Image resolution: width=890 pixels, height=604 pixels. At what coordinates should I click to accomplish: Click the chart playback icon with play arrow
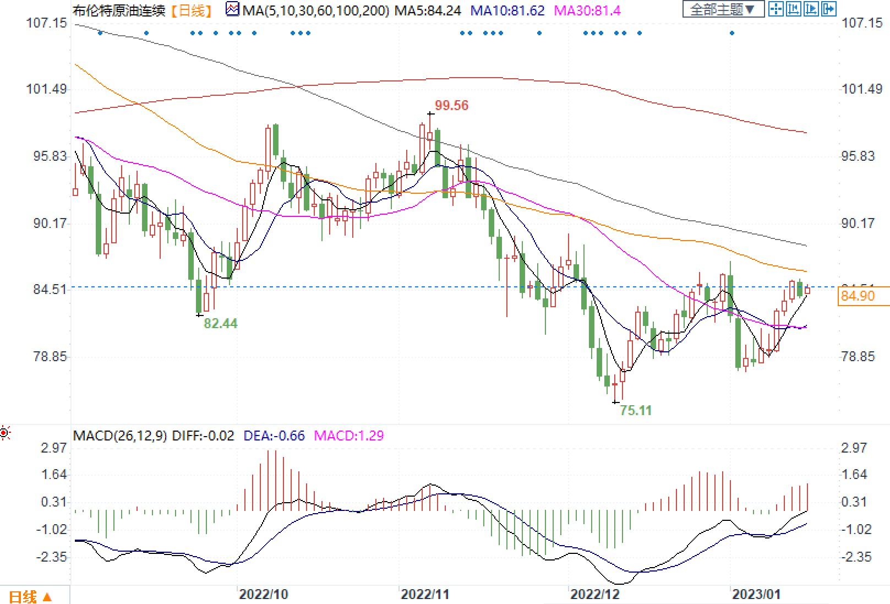coord(811,9)
